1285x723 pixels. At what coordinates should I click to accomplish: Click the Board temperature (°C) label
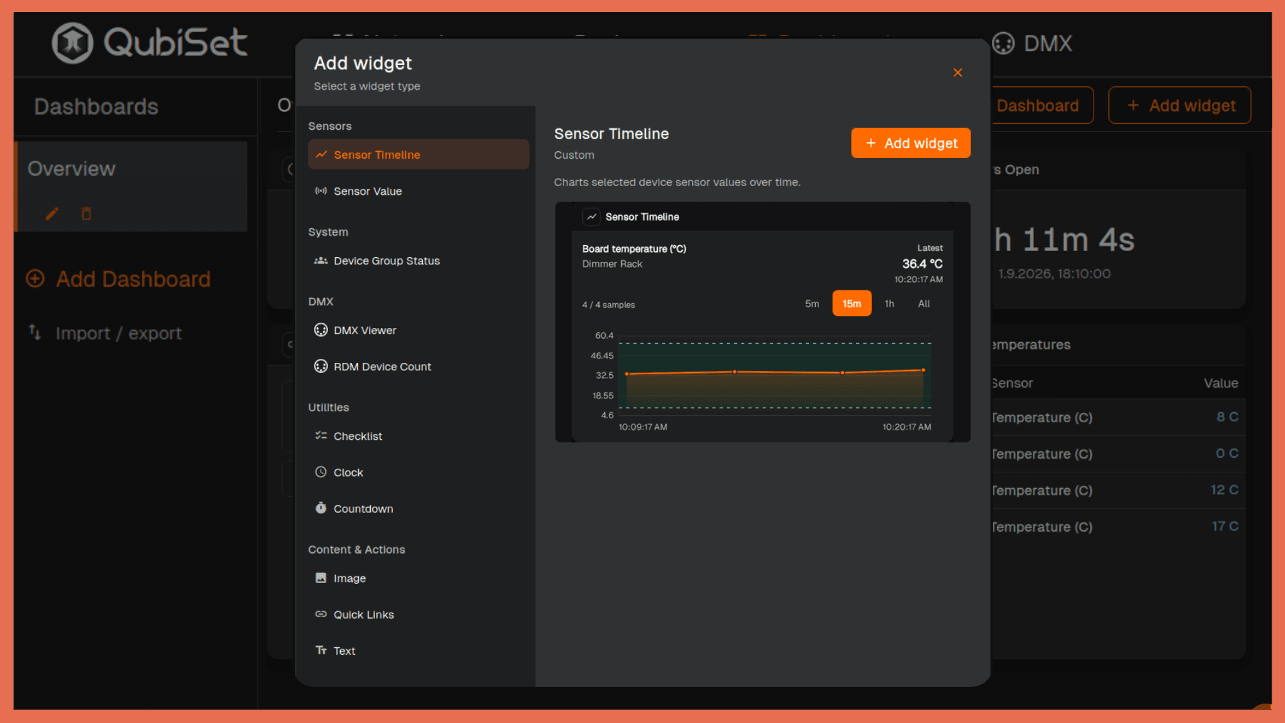point(634,248)
